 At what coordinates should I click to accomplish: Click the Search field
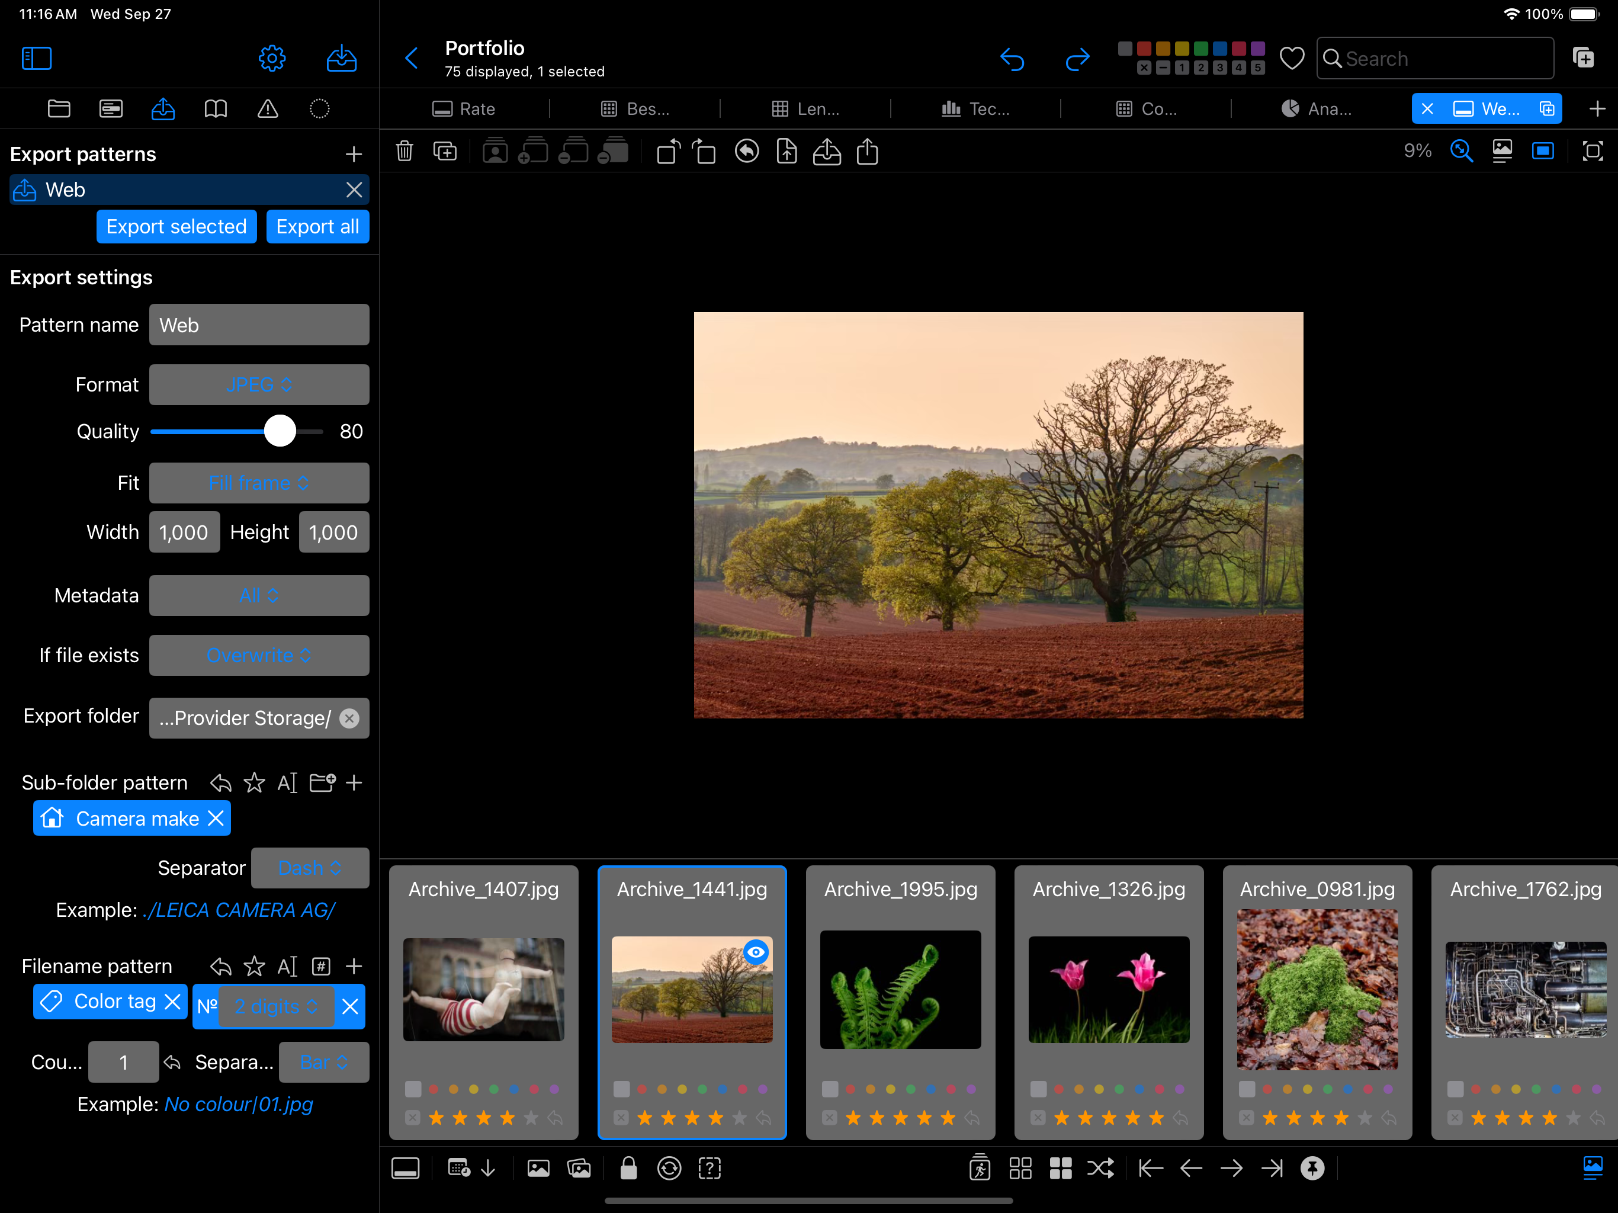(1435, 59)
